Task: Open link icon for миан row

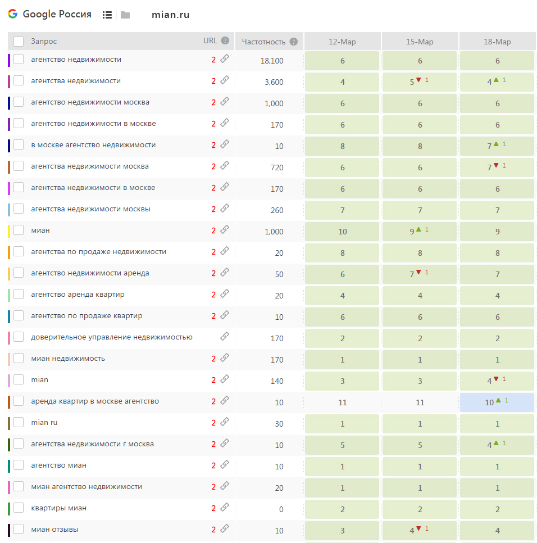Action: coord(225,229)
